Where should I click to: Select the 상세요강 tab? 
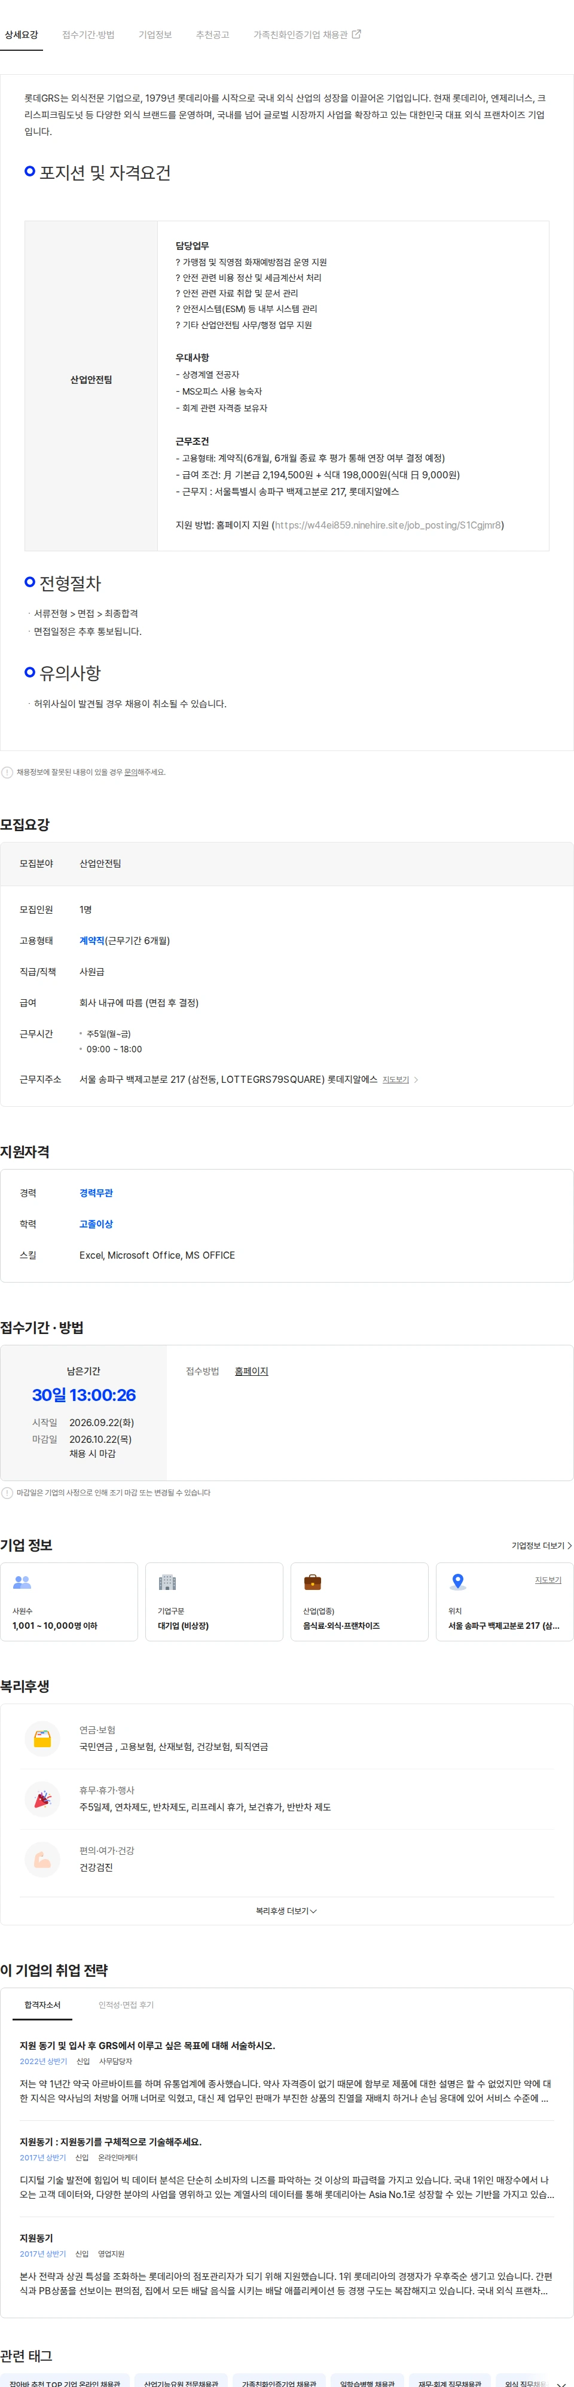click(22, 35)
